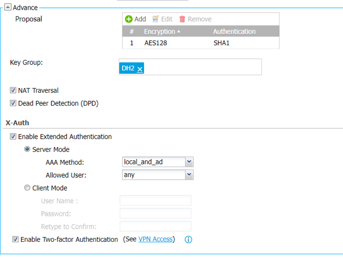Disable Dead Peer Detection (DPD)
343x258 pixels.
pyautogui.click(x=13, y=103)
